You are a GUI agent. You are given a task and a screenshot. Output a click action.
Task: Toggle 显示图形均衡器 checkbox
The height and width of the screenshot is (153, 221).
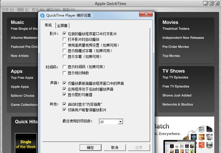pos(64,95)
